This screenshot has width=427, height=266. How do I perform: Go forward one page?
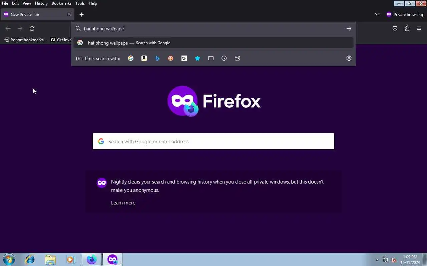pyautogui.click(x=20, y=29)
